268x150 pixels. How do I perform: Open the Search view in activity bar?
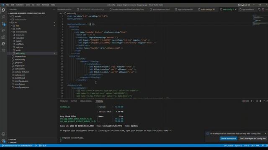[3, 17]
